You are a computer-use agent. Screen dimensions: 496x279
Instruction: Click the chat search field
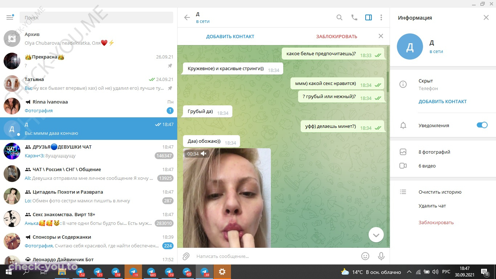(96, 17)
